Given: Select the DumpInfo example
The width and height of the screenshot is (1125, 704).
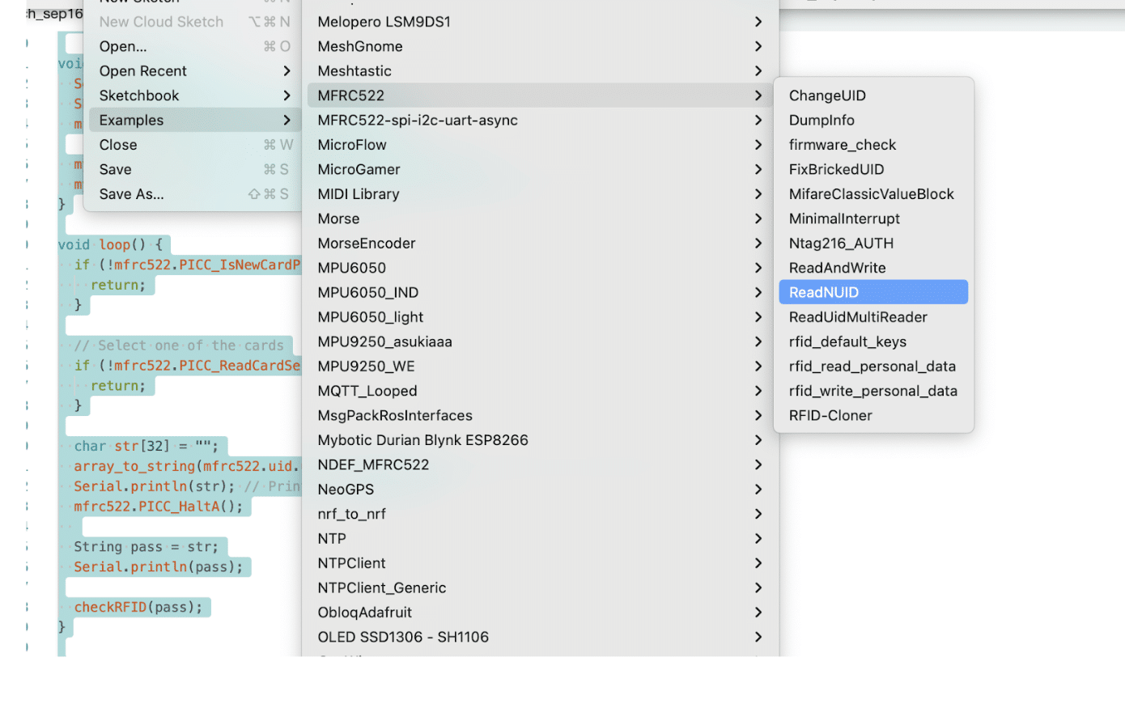Looking at the screenshot, I should pyautogui.click(x=821, y=120).
